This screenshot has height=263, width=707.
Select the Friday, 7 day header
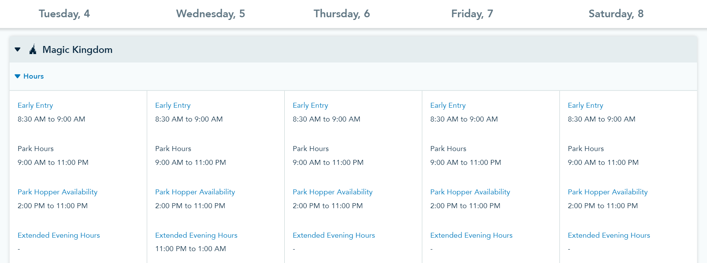tap(472, 14)
